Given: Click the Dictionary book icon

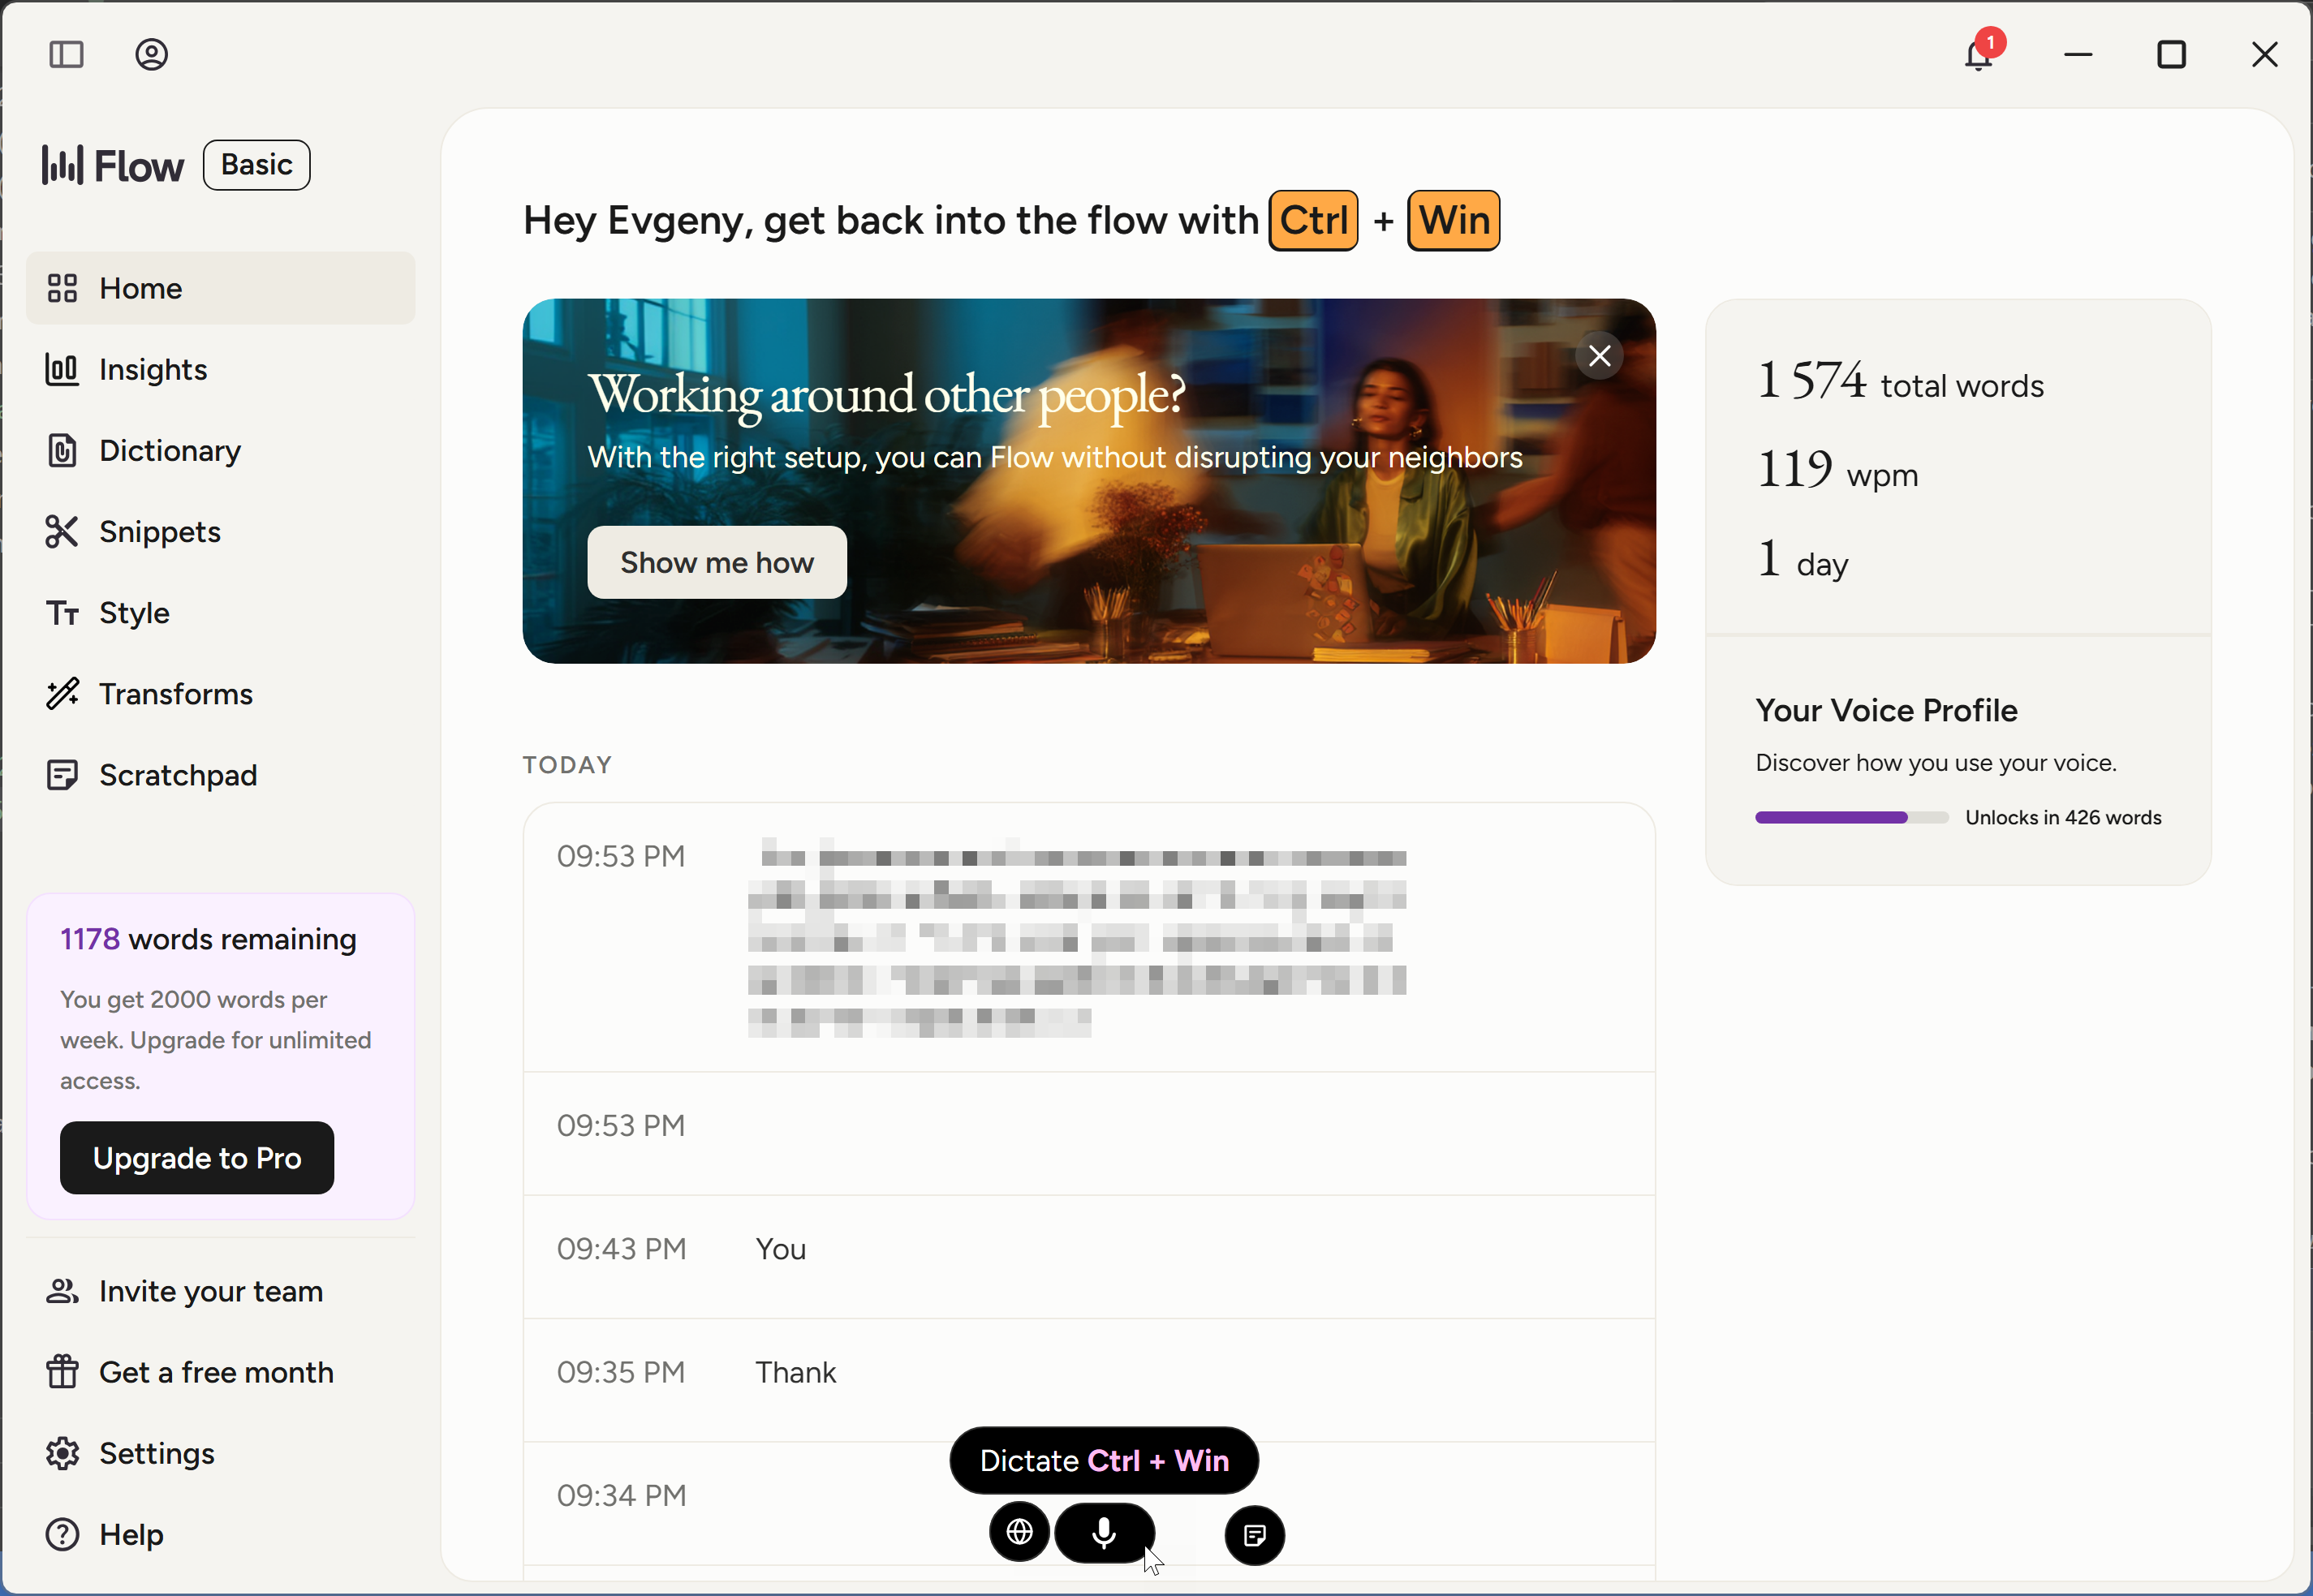Looking at the screenshot, I should pyautogui.click(x=62, y=450).
